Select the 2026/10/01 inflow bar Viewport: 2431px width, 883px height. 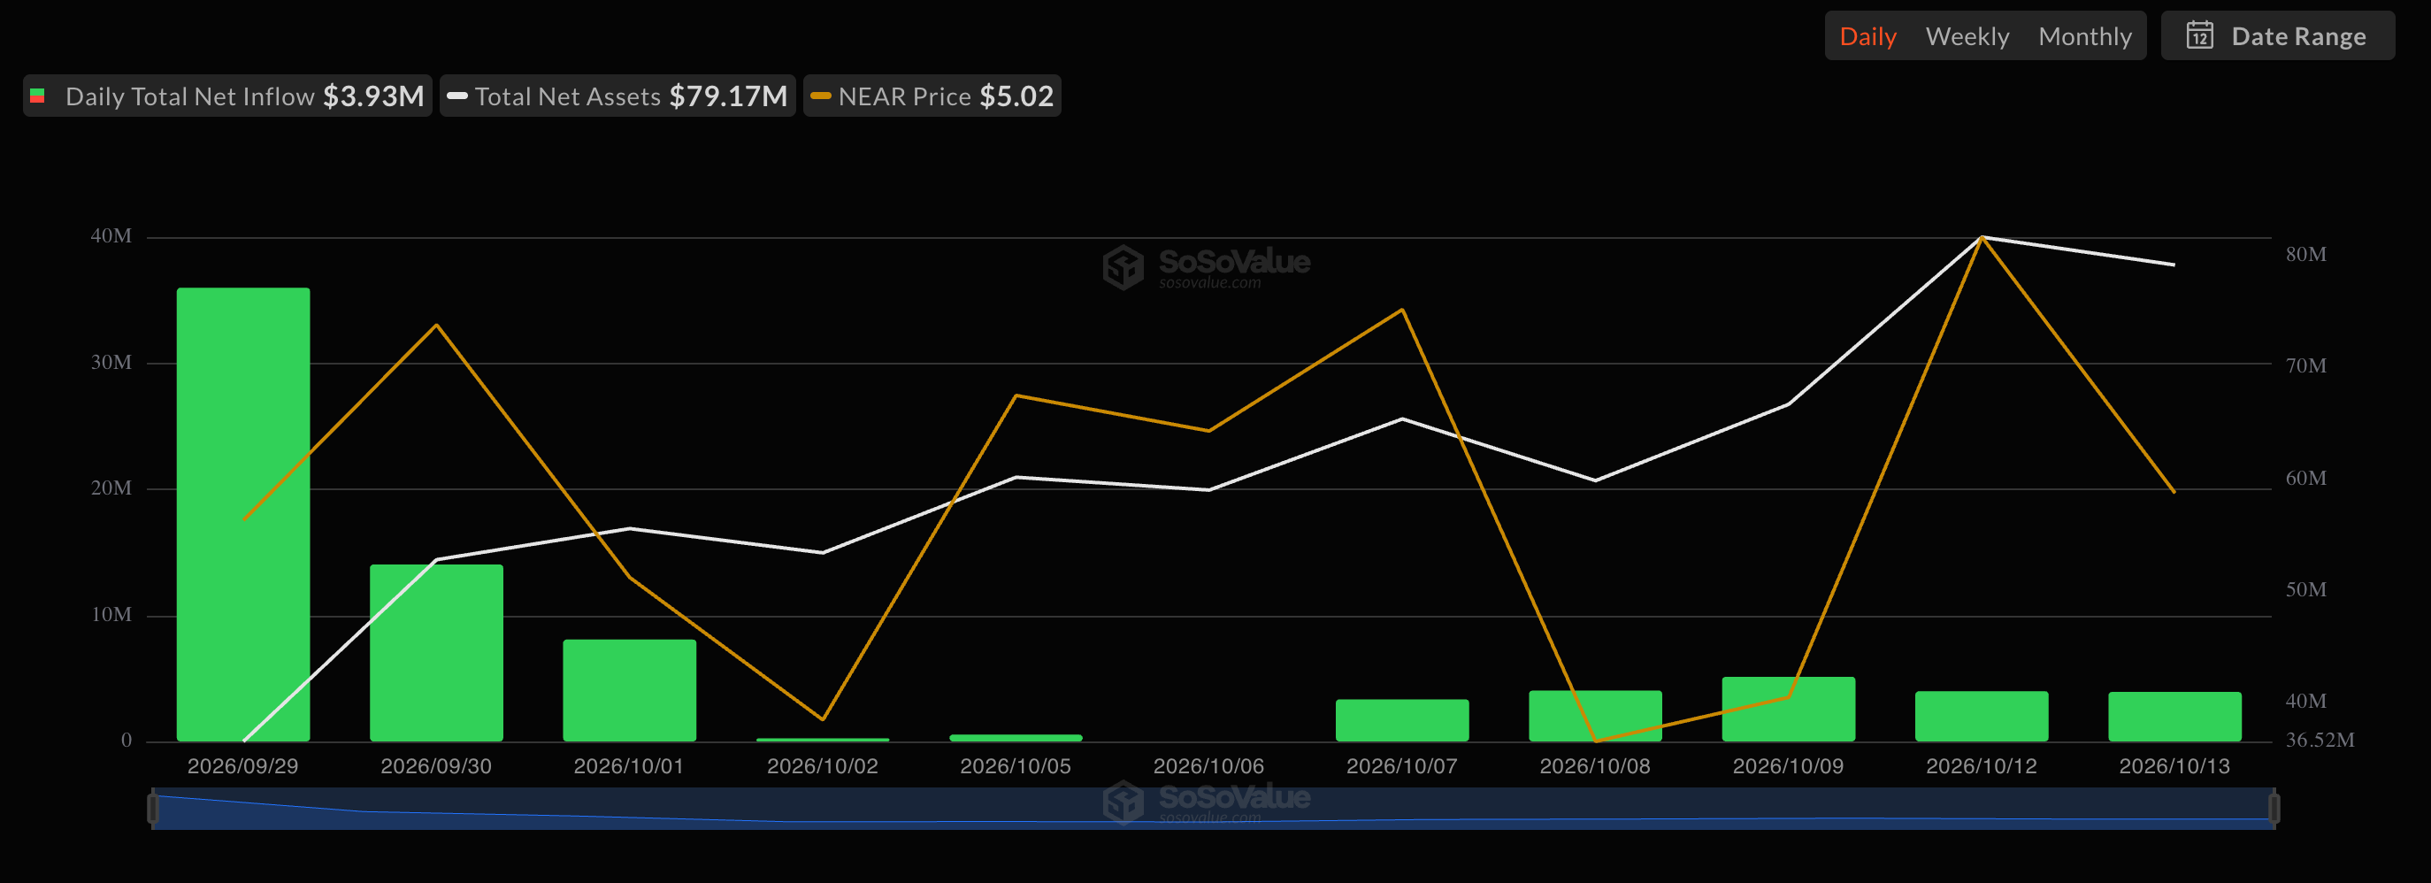[x=630, y=690]
